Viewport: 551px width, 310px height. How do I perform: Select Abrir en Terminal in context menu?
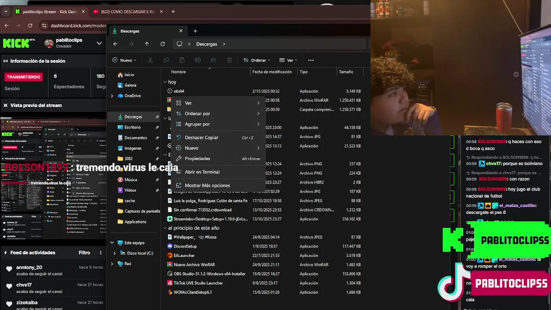point(218,172)
